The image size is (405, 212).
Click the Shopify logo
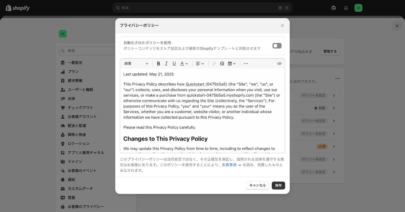(18, 8)
